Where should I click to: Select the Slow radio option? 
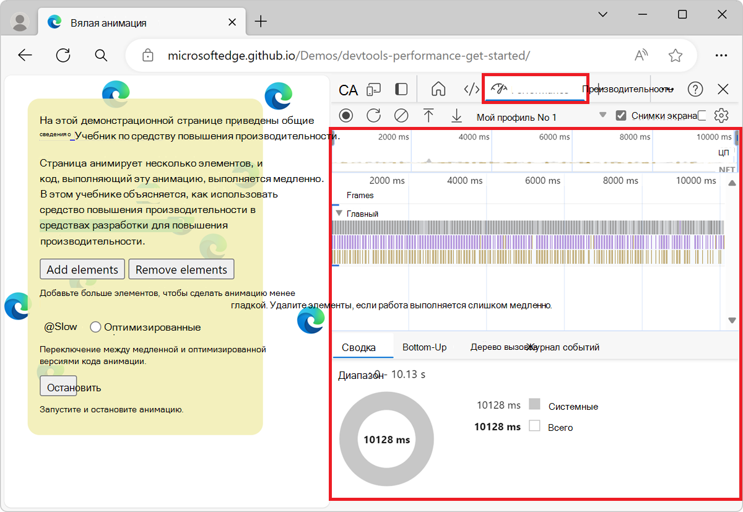tap(61, 327)
